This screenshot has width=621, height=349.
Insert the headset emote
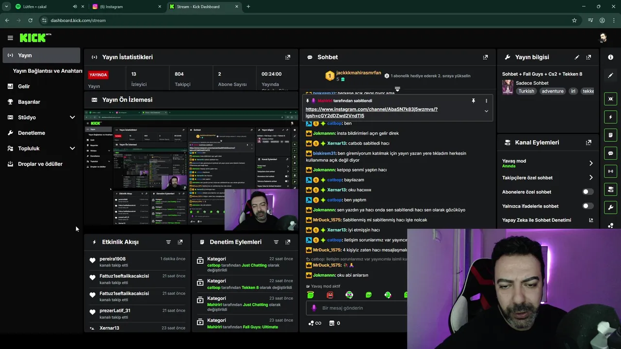349,295
